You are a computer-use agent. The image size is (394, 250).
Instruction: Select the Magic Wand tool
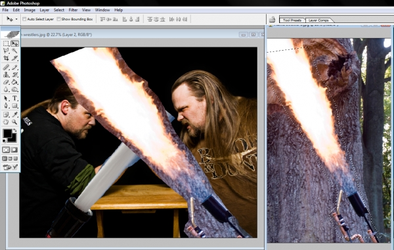coord(14,51)
